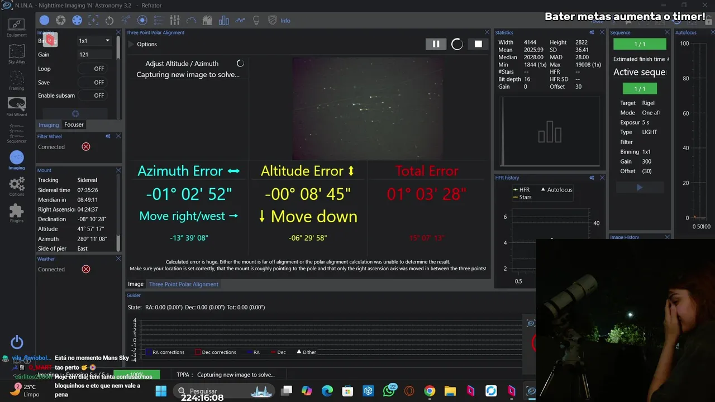Click the top Sequence 1/1 progress bar

pos(640,44)
